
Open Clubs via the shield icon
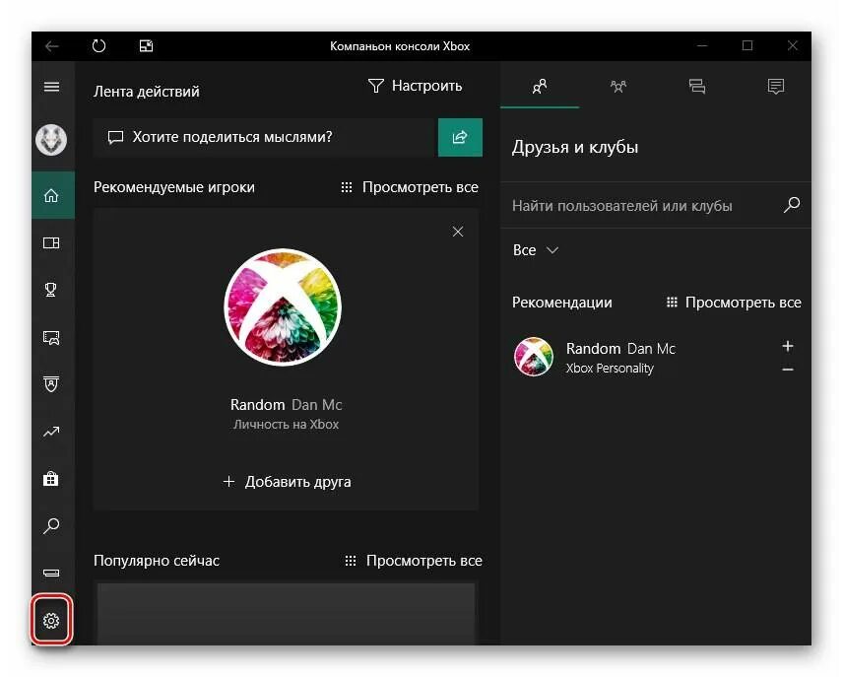click(51, 383)
